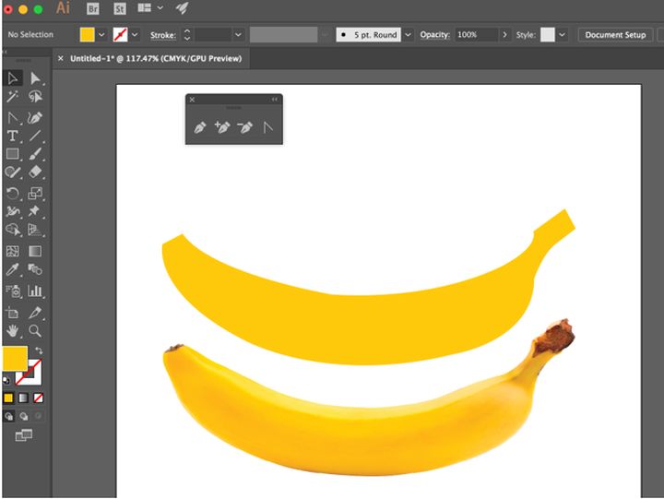664x499 pixels.
Task: Click Add Anchor Point tool in floating panel
Action: [222, 127]
